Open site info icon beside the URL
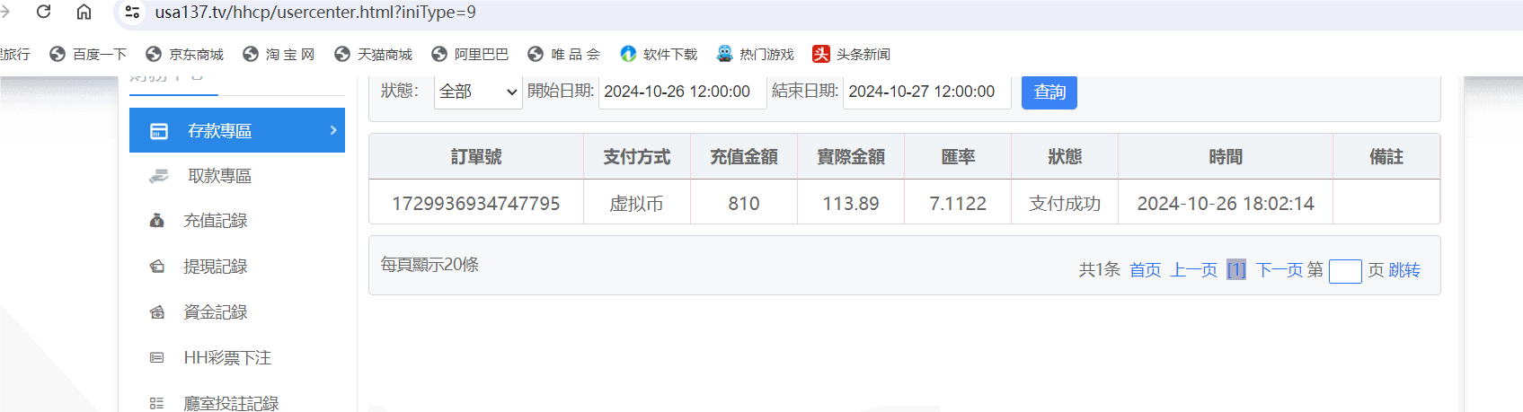 [x=132, y=12]
